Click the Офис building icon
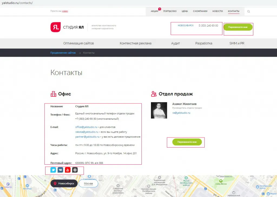This screenshot has width=277, height=197. tap(53, 94)
